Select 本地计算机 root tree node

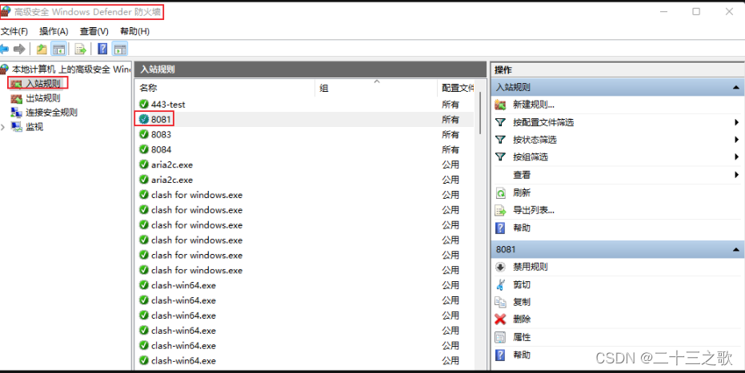coord(70,69)
